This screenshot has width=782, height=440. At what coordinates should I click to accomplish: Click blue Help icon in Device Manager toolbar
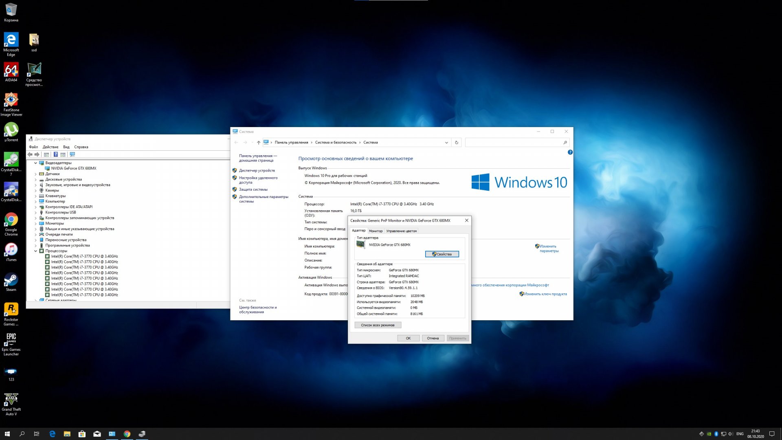[x=56, y=154]
